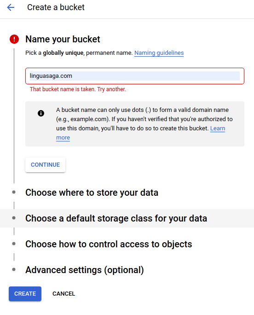Expand Choose where to store your data
254x315 pixels.
click(92, 192)
